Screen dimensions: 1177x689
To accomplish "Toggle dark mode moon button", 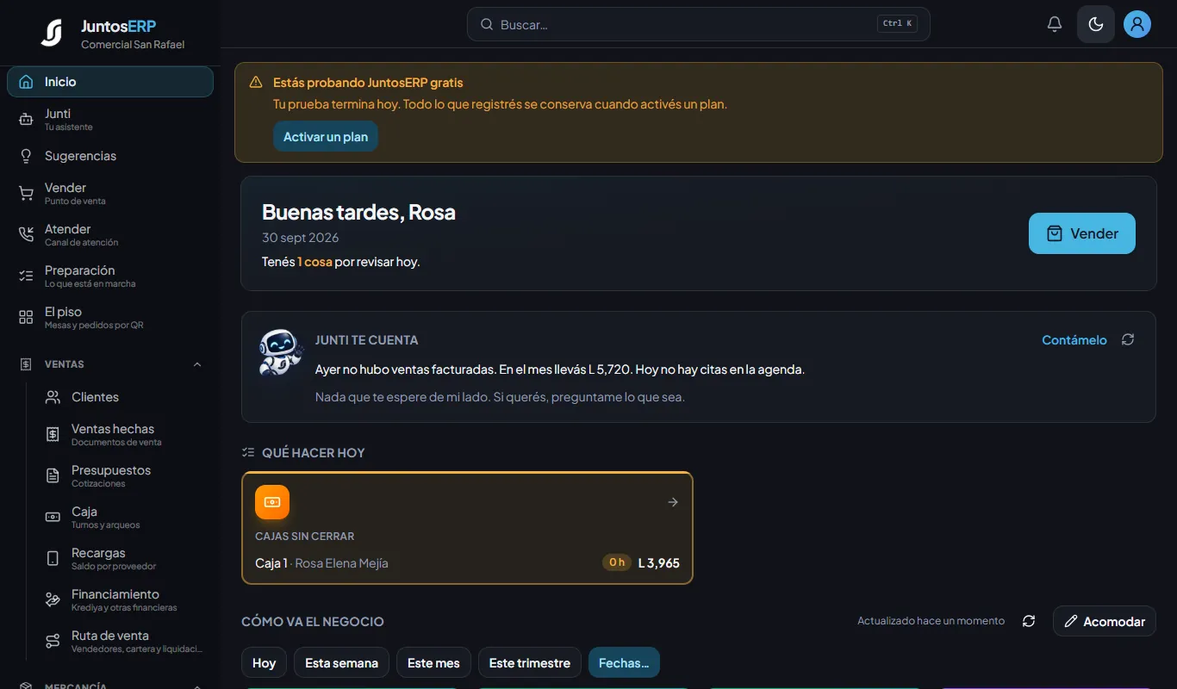I will [1096, 24].
